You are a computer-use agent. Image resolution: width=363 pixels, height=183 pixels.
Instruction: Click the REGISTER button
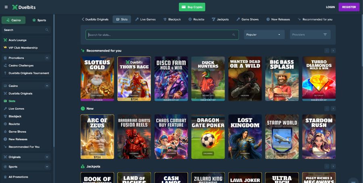(x=349, y=7)
